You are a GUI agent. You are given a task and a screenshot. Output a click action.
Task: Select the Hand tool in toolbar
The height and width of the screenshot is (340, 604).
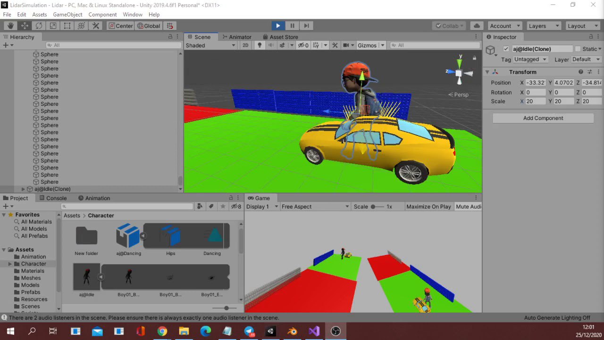(x=10, y=26)
